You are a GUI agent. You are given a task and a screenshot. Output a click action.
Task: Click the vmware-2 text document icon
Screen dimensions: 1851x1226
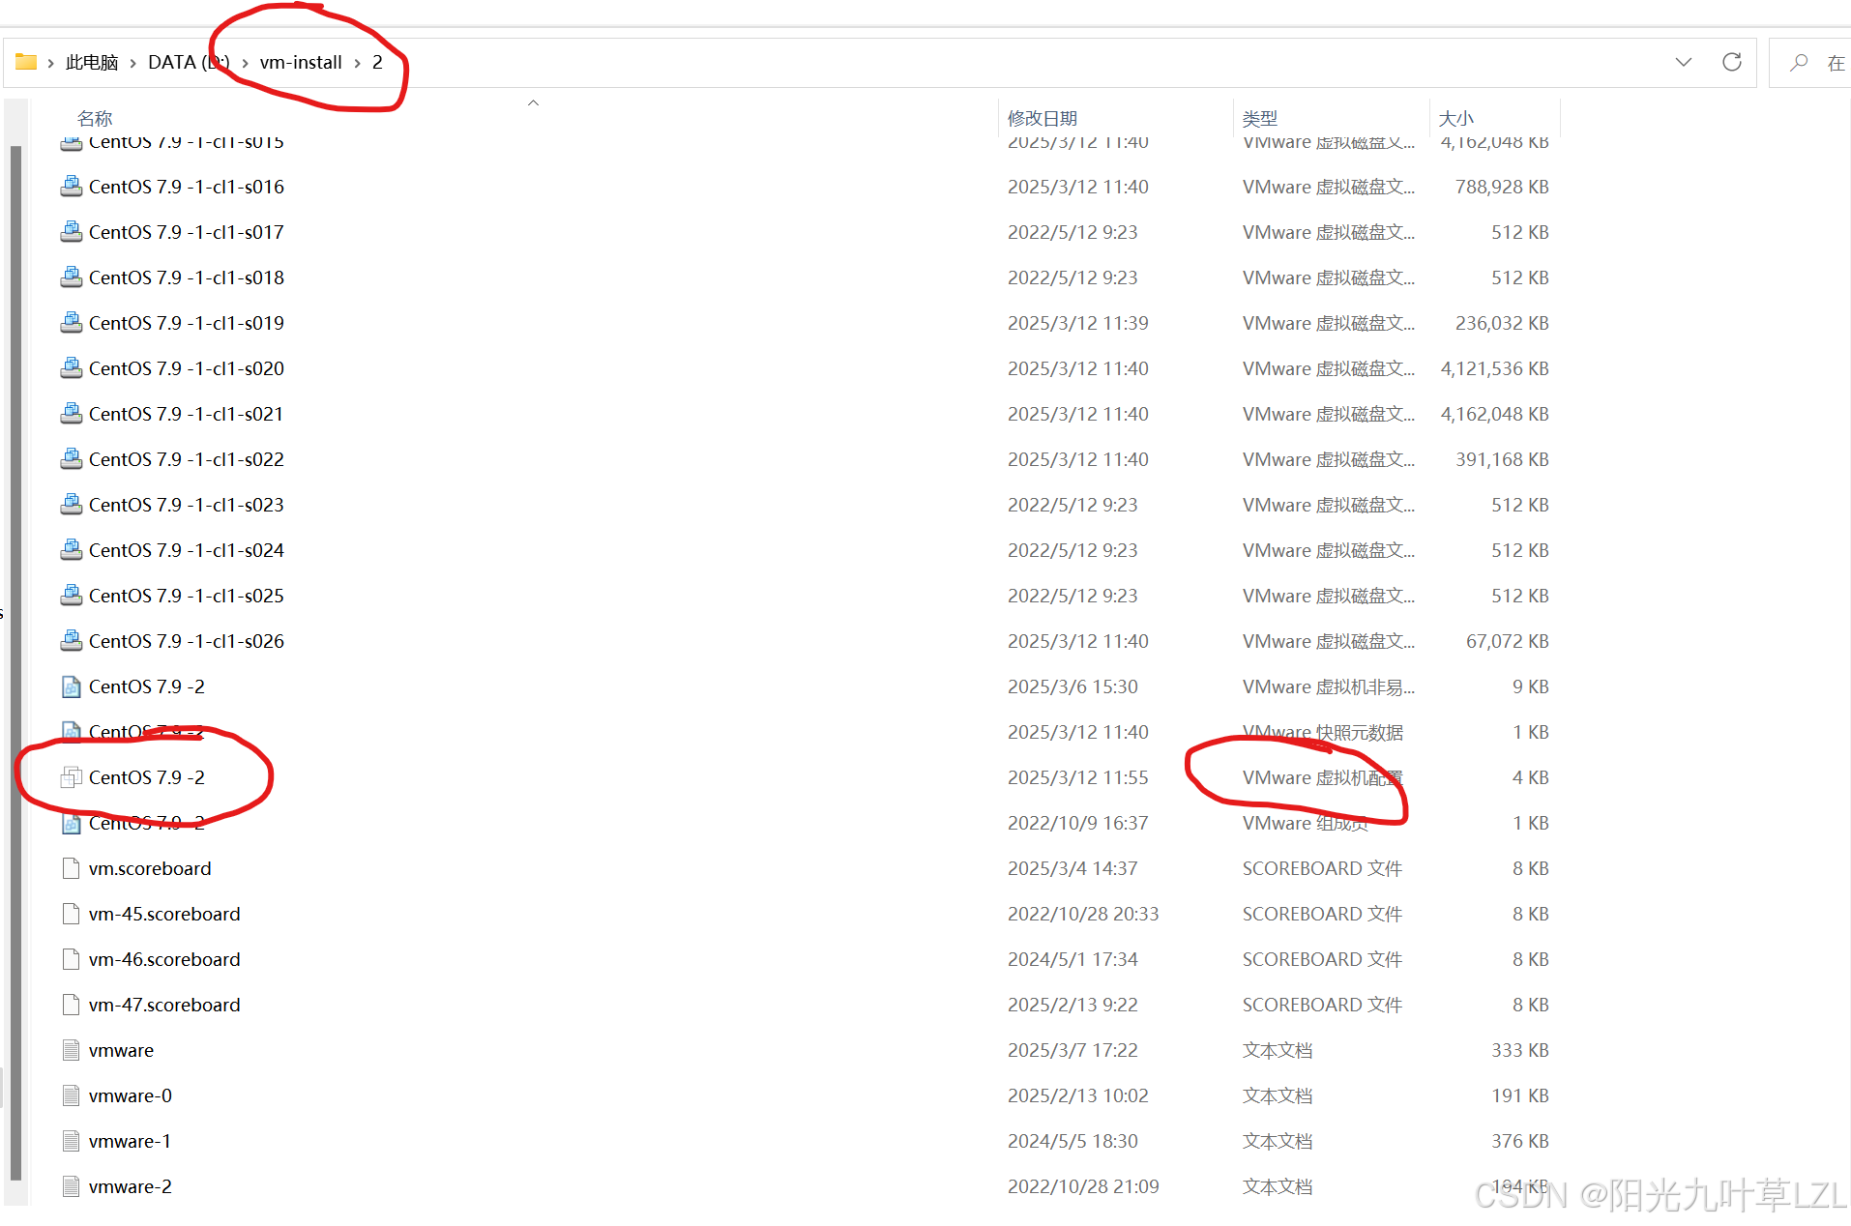tap(71, 1186)
